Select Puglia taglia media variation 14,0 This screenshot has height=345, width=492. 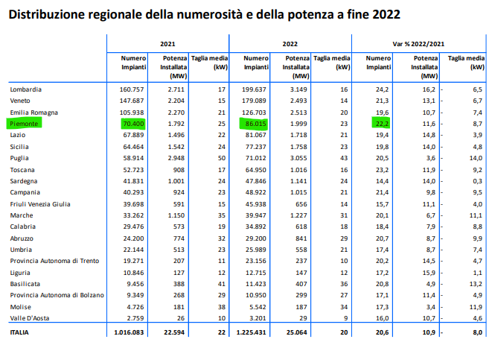tap(476, 158)
